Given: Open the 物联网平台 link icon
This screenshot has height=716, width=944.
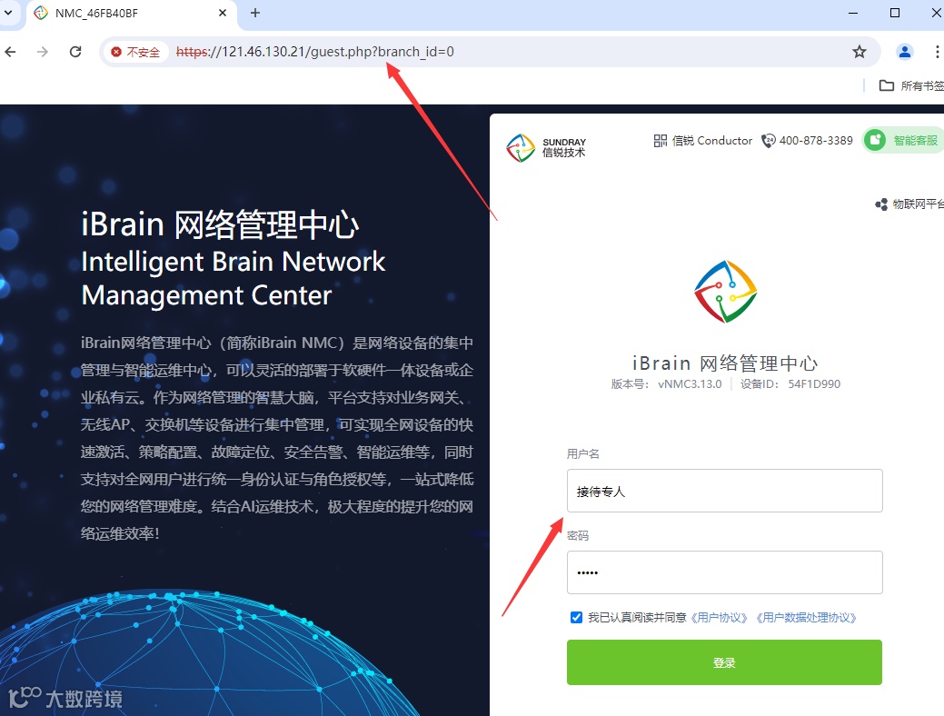Looking at the screenshot, I should (x=880, y=204).
